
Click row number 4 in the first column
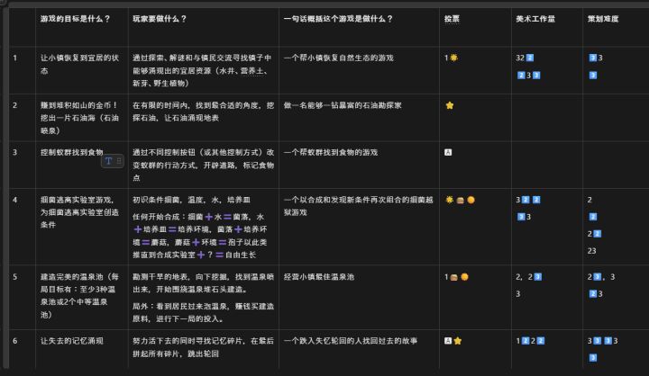click(x=15, y=200)
